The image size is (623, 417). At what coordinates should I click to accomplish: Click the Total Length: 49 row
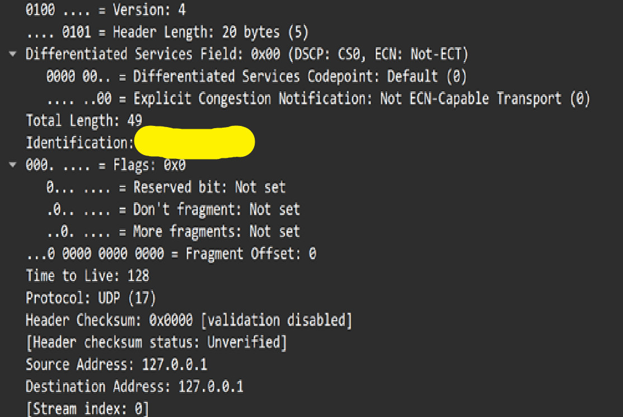pyautogui.click(x=84, y=120)
